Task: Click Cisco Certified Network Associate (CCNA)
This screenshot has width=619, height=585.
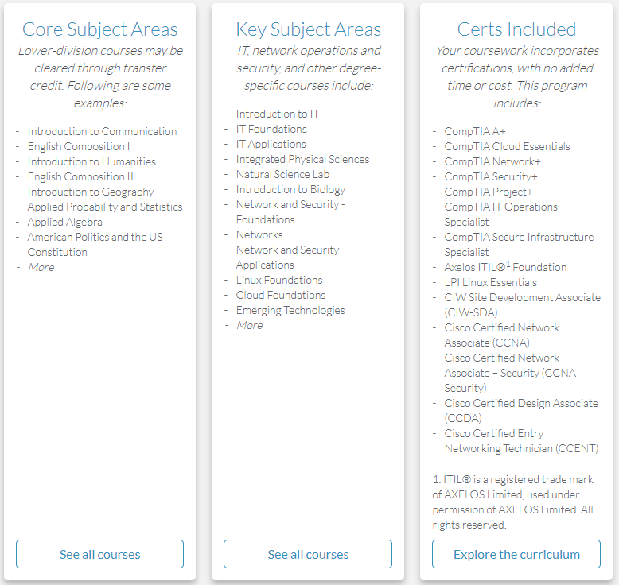Action: [x=502, y=335]
